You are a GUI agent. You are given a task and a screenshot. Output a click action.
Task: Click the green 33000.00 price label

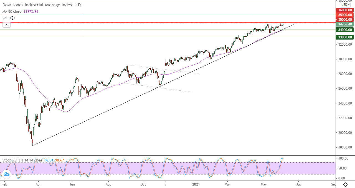[345, 37]
